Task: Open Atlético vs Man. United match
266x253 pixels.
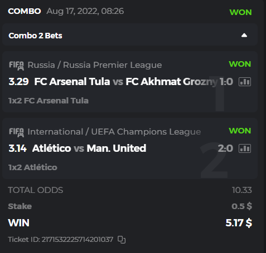Action: (x=89, y=148)
